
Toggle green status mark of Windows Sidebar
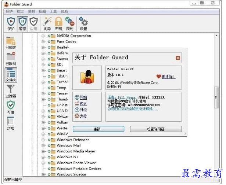pos(49,174)
